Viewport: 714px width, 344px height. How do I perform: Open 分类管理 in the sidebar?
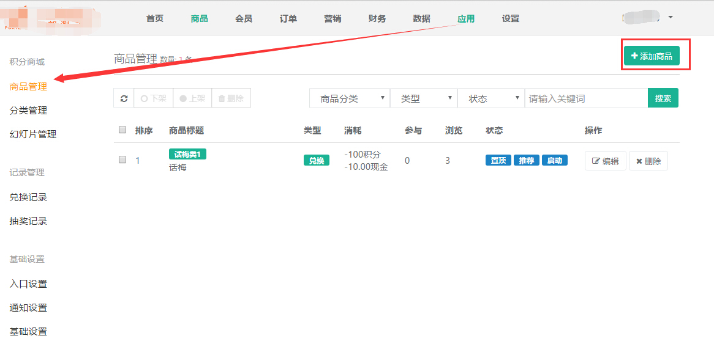[28, 111]
